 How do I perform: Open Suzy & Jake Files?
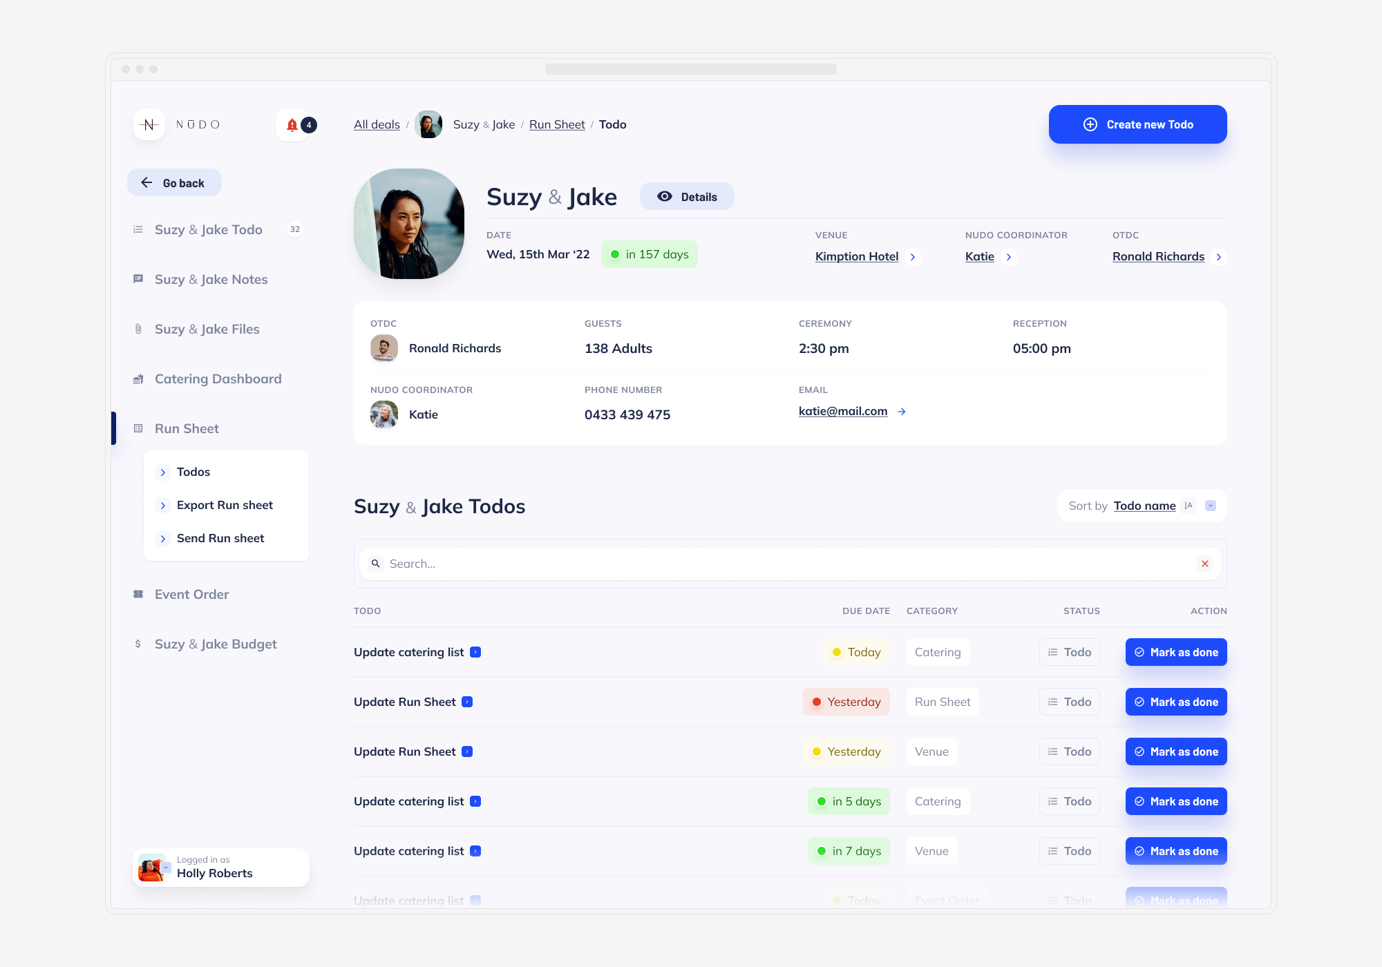point(207,329)
